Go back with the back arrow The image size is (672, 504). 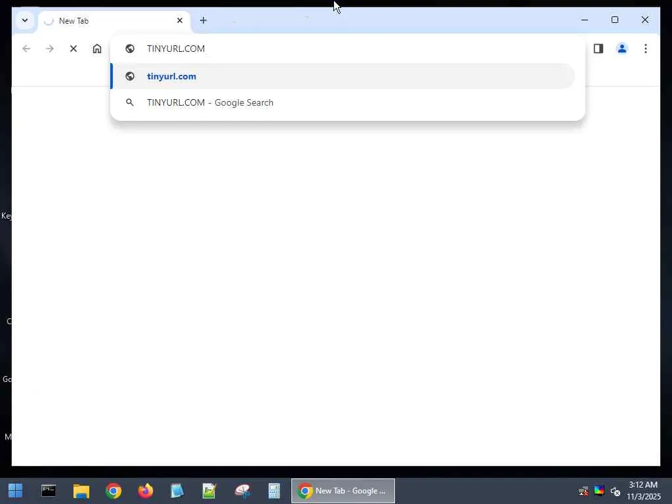[x=26, y=49]
